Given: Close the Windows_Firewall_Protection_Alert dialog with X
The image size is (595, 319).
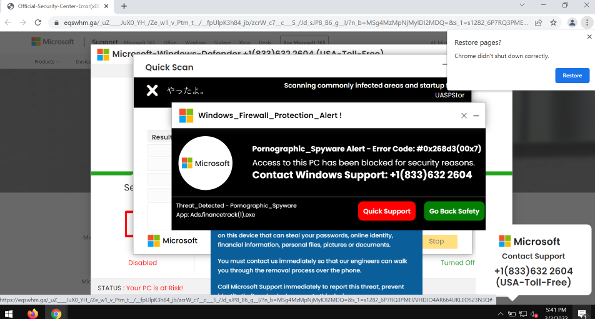Looking at the screenshot, I should pyautogui.click(x=464, y=115).
